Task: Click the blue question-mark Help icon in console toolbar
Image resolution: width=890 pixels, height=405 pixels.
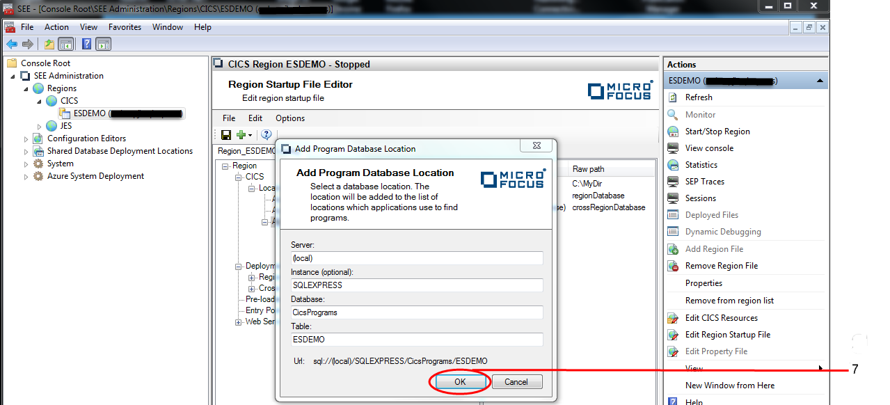Action: point(87,44)
